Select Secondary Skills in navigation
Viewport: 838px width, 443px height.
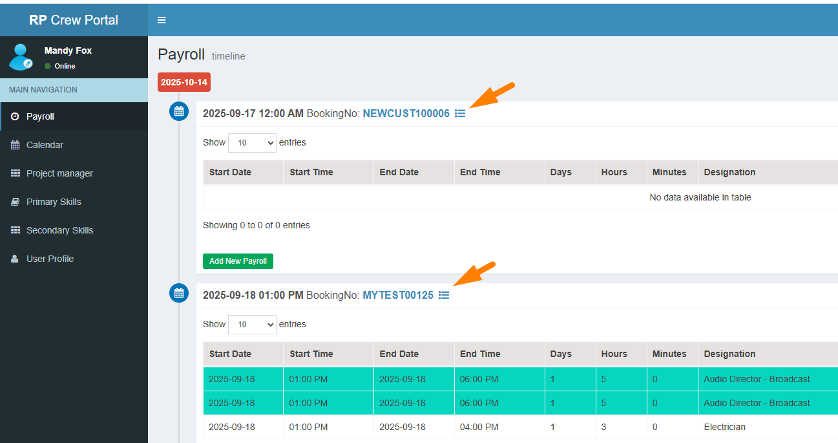74,230
